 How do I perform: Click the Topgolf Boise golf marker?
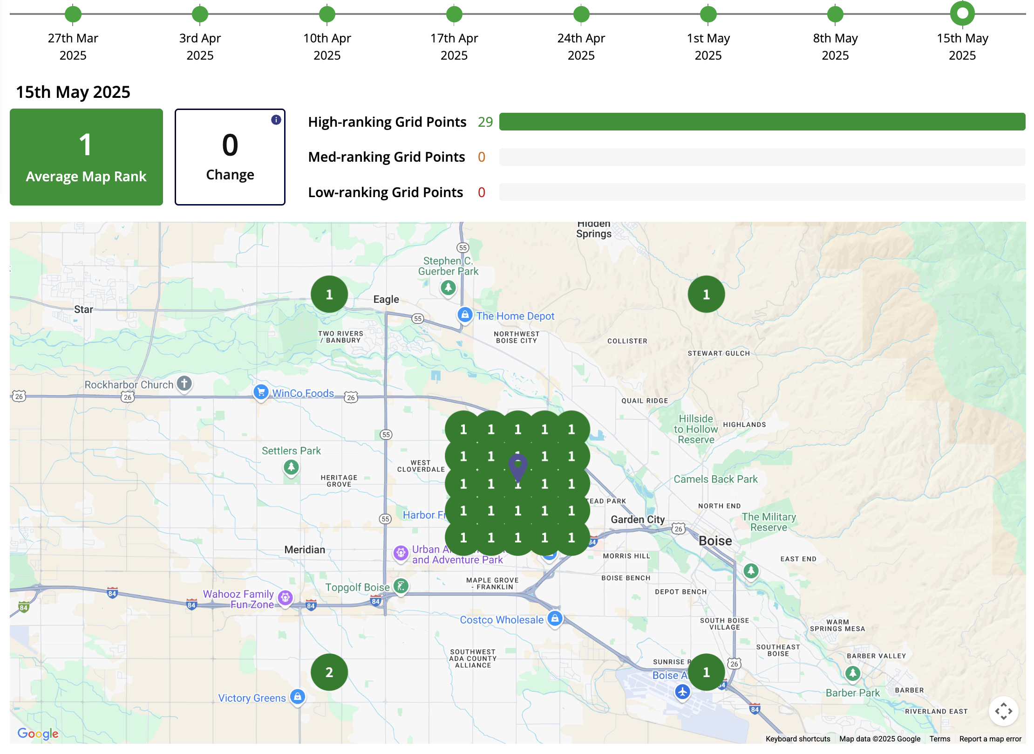pos(401,586)
